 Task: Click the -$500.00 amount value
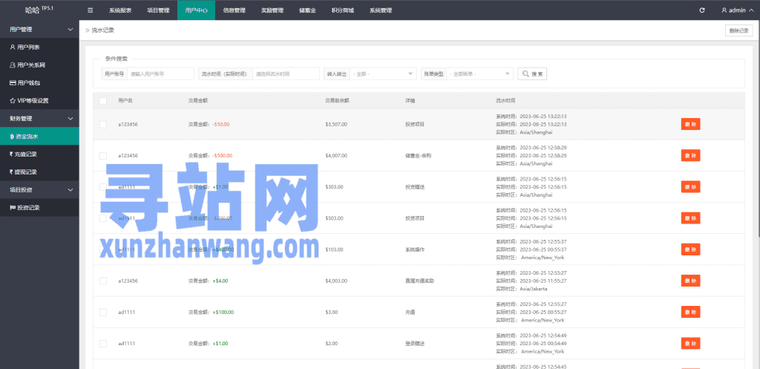tap(223, 156)
